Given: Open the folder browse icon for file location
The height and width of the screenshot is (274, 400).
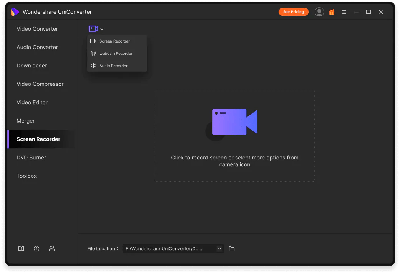Looking at the screenshot, I should pyautogui.click(x=232, y=249).
